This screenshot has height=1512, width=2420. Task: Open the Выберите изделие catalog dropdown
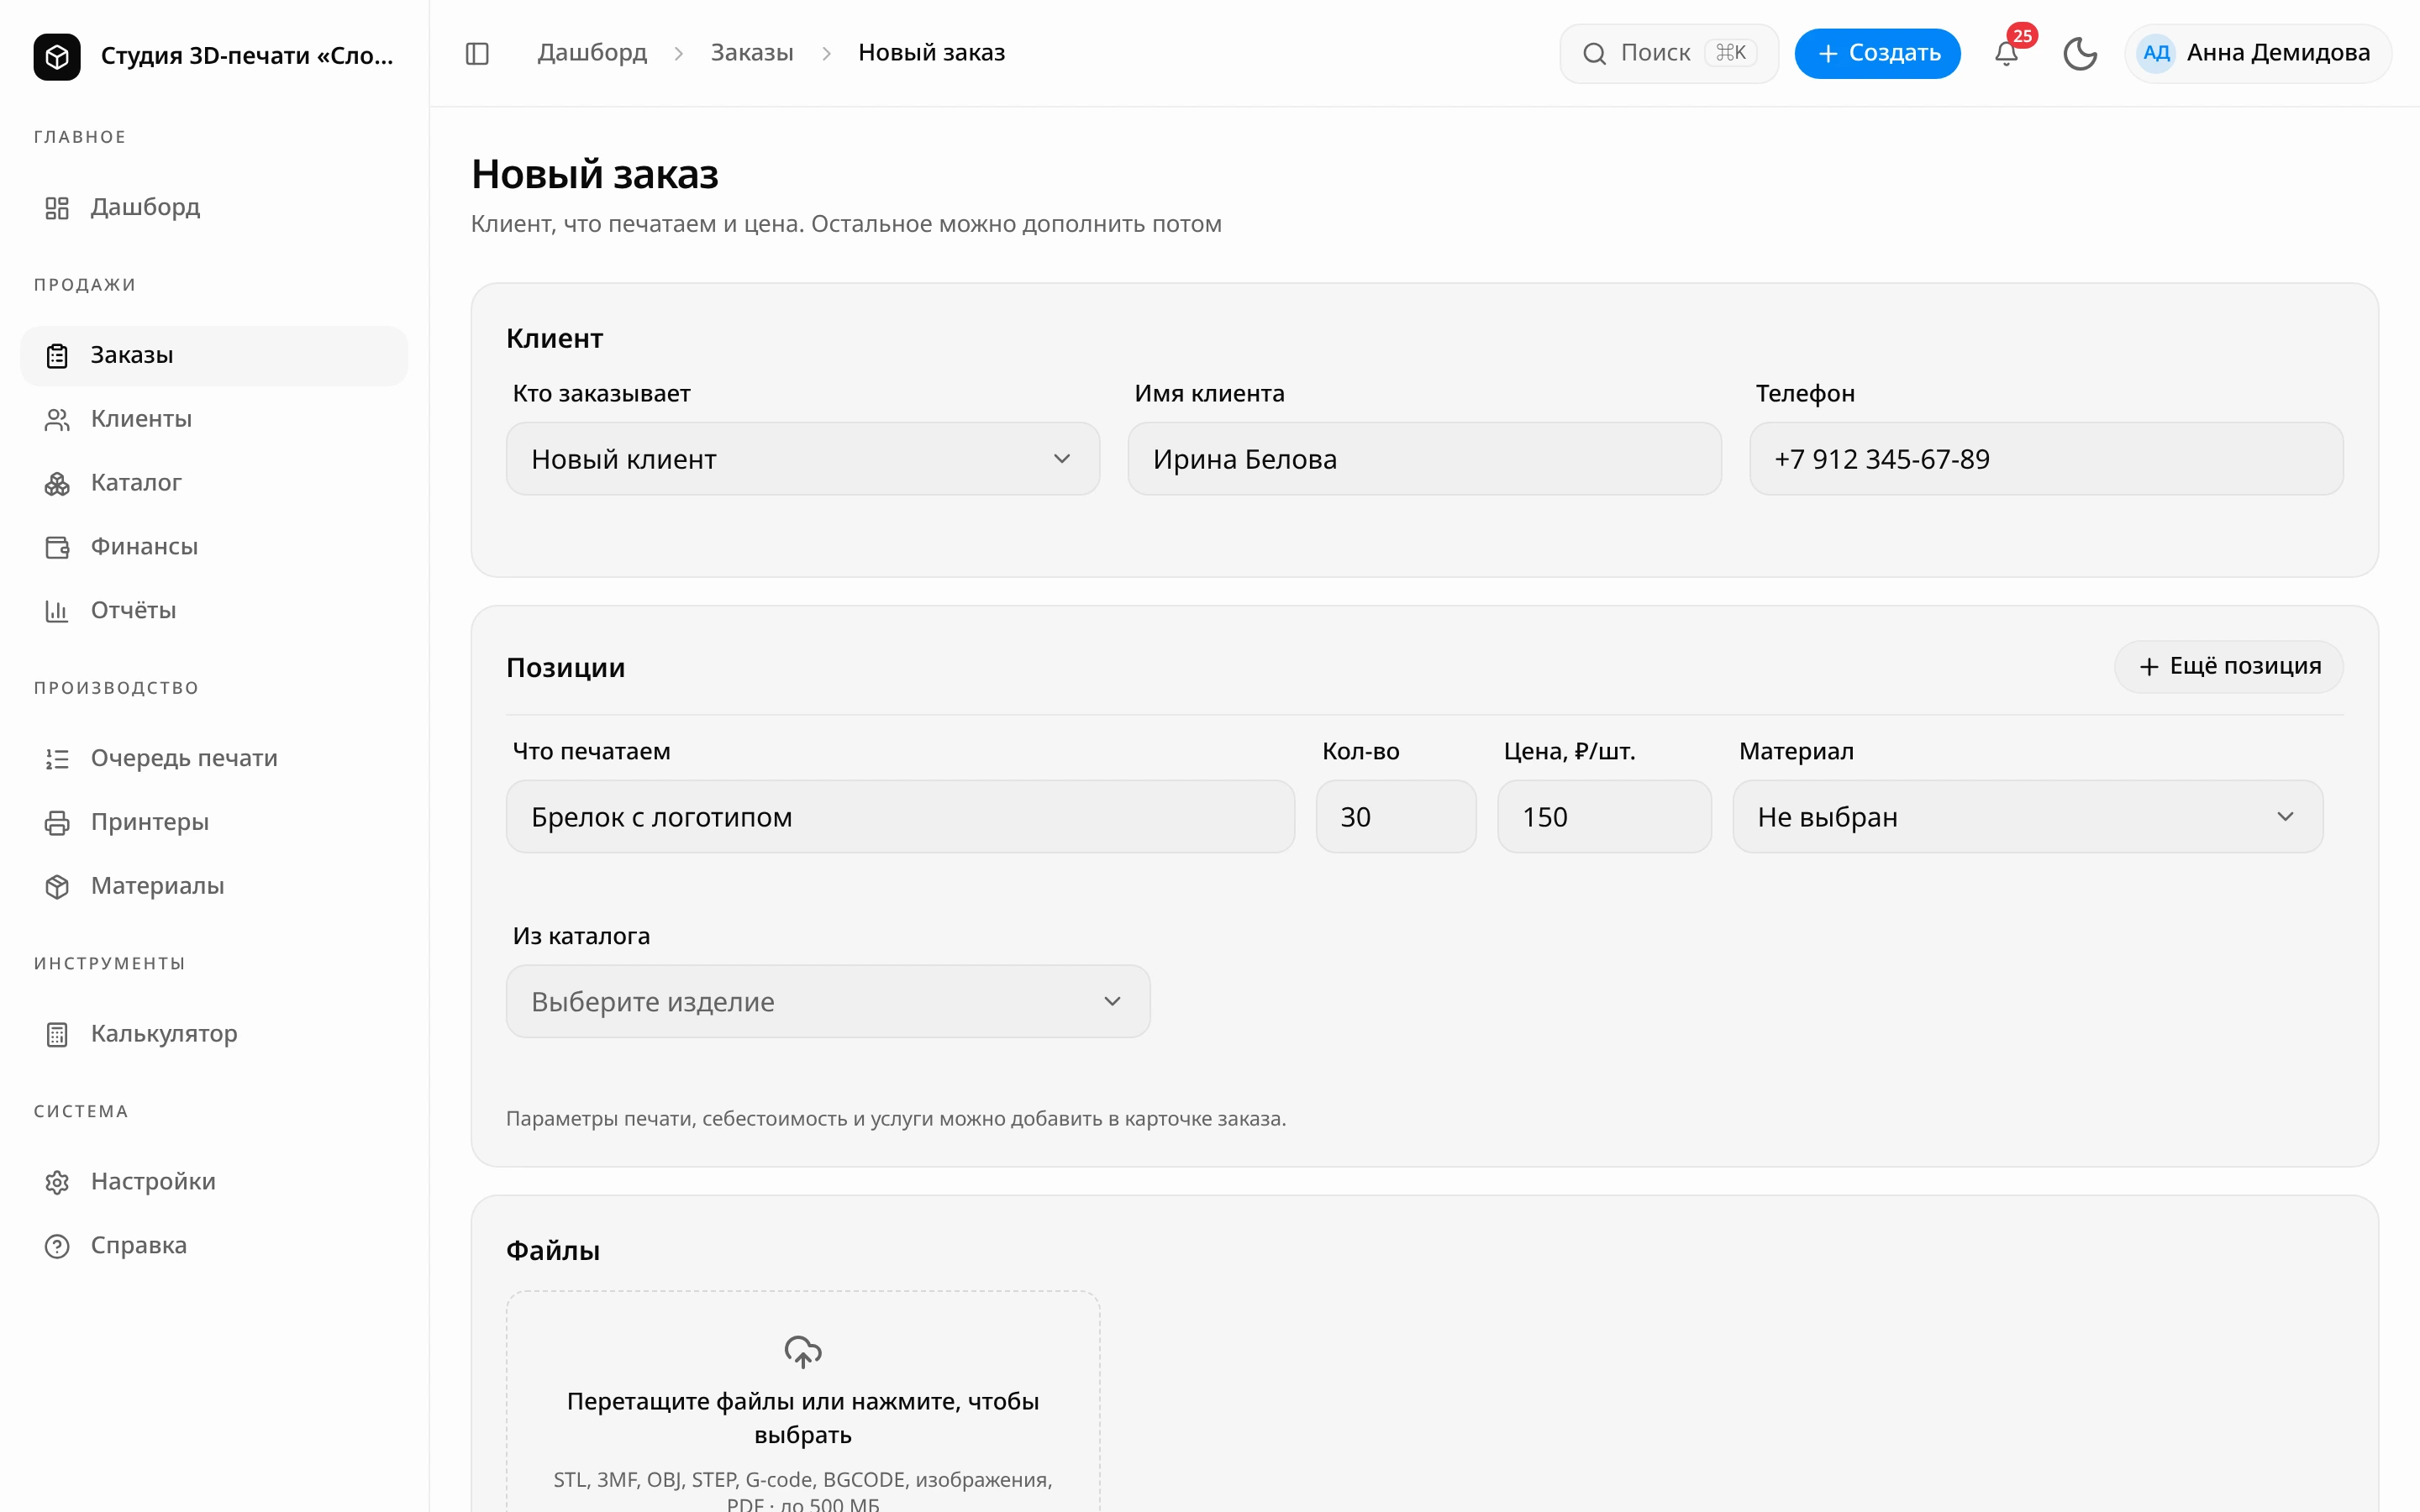tap(828, 1001)
